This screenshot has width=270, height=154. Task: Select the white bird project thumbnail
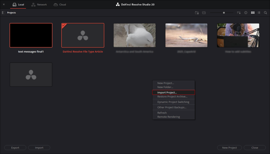(134, 35)
